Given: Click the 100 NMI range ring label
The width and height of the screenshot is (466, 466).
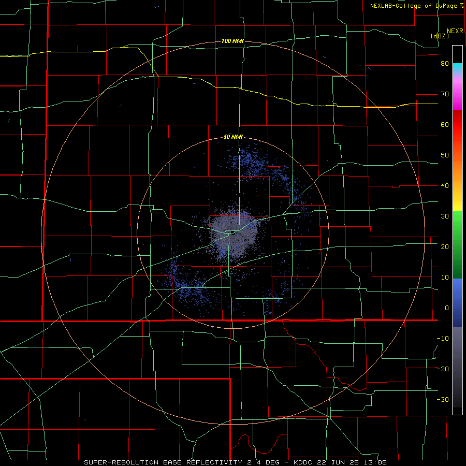Looking at the screenshot, I should click(x=232, y=41).
